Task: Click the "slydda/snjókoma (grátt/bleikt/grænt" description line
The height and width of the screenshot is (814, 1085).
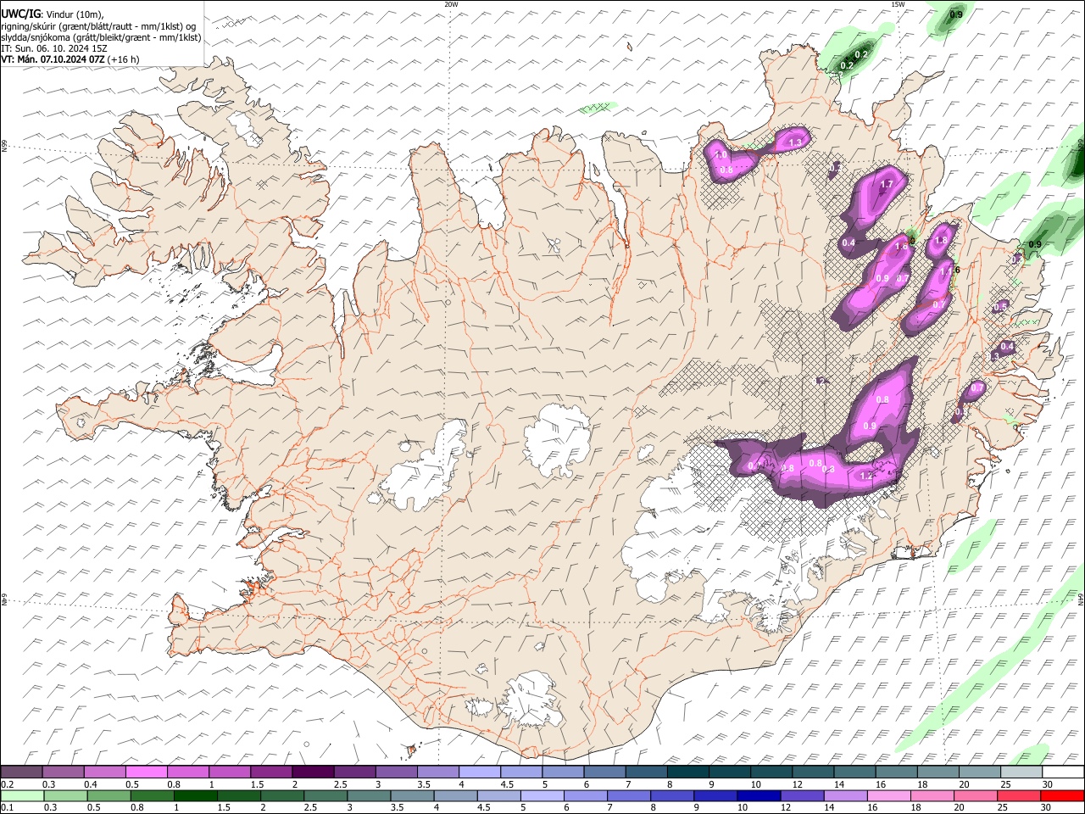Action: click(101, 37)
